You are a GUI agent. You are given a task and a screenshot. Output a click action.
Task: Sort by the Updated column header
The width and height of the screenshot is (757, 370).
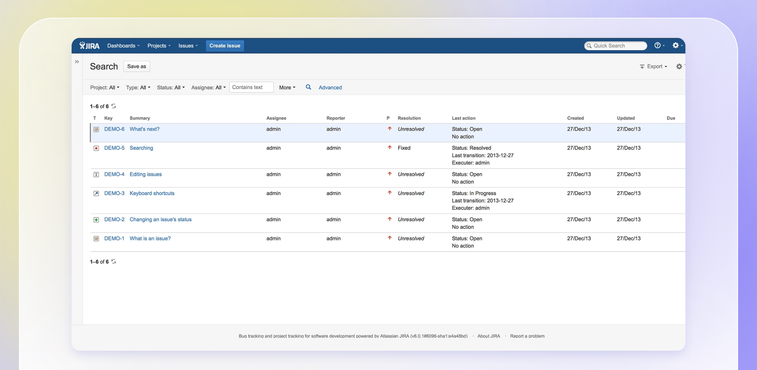pos(626,118)
